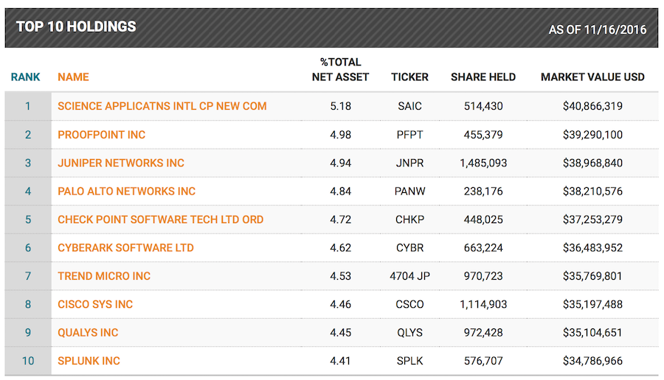Click CyberArk Software Ltd link

click(125, 248)
